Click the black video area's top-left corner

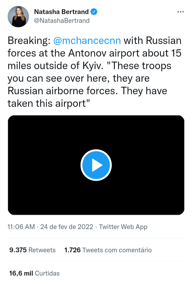(x=13, y=121)
